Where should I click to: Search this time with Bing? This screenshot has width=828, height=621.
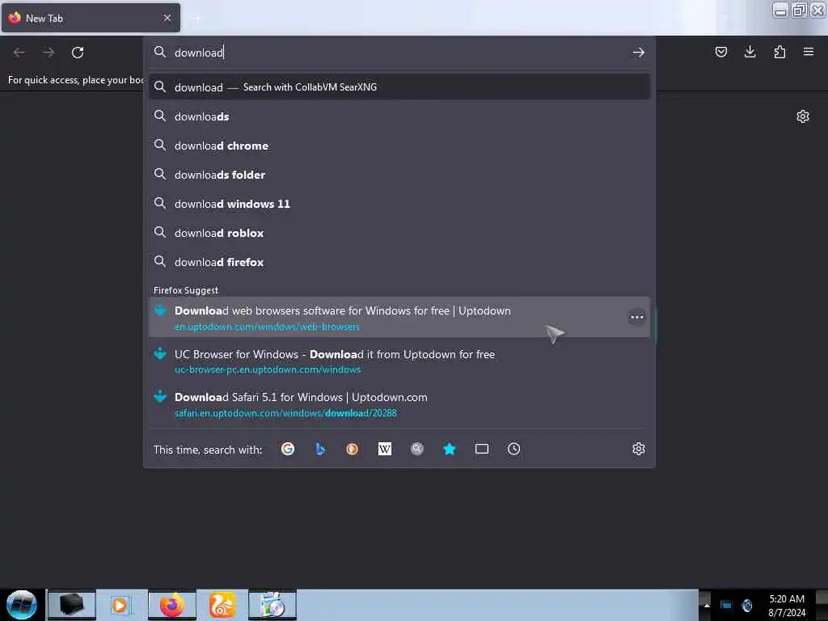click(x=320, y=449)
